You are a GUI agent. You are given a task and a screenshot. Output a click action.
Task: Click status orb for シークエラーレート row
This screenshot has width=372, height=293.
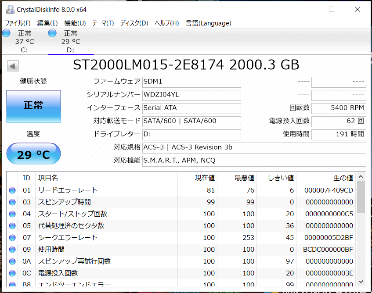12,238
